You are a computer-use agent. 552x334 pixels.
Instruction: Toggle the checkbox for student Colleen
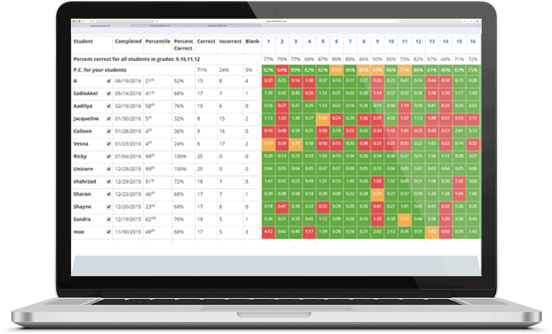coord(109,131)
